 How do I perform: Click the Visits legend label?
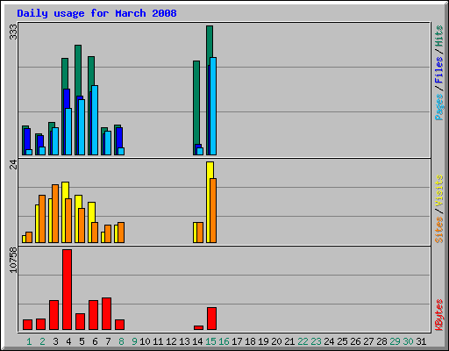pyautogui.click(x=439, y=190)
